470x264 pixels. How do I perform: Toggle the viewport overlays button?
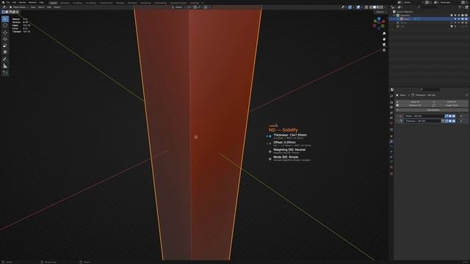point(358,7)
